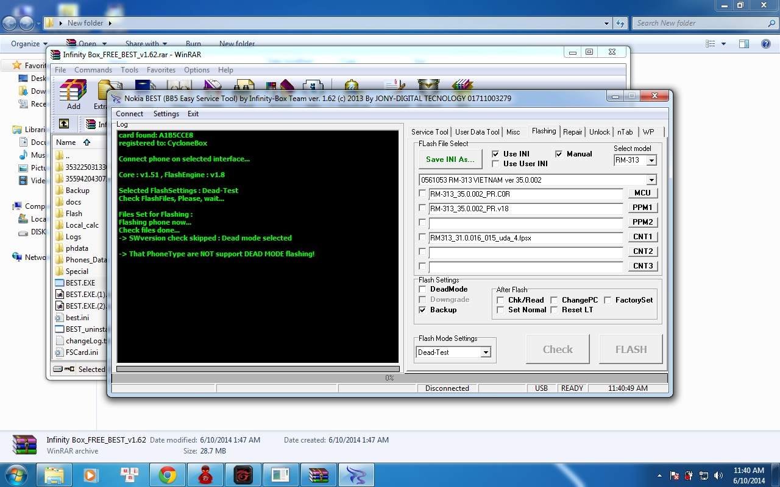This screenshot has width=780, height=487.
Task: Open the Connect menu in Nokia BEST
Action: point(129,114)
